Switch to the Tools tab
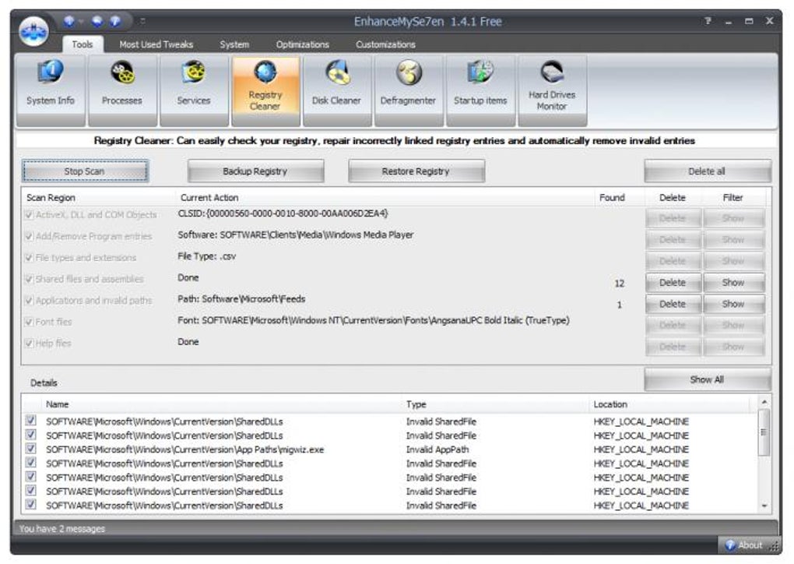 pyautogui.click(x=83, y=44)
